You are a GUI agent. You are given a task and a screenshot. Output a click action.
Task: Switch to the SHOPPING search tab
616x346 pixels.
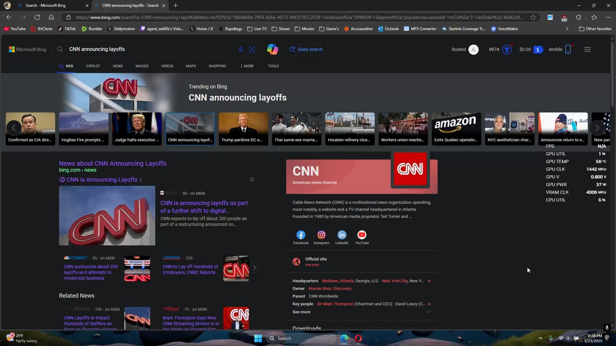(217, 66)
